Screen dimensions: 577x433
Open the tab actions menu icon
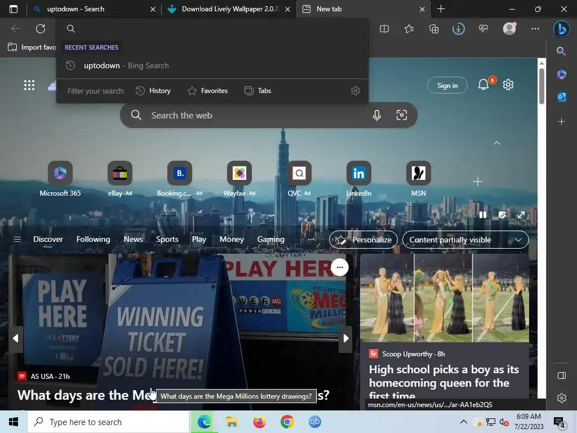tap(14, 9)
